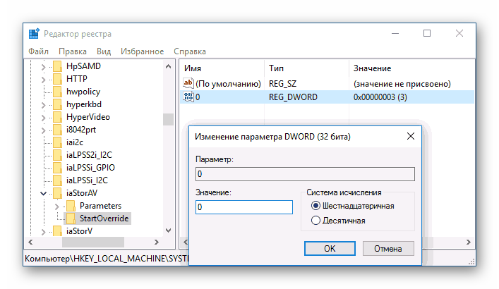Click the Значение input field
The image size is (499, 289).
pos(244,207)
